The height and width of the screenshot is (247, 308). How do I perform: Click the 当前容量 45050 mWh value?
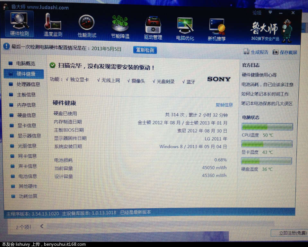coord(214,168)
